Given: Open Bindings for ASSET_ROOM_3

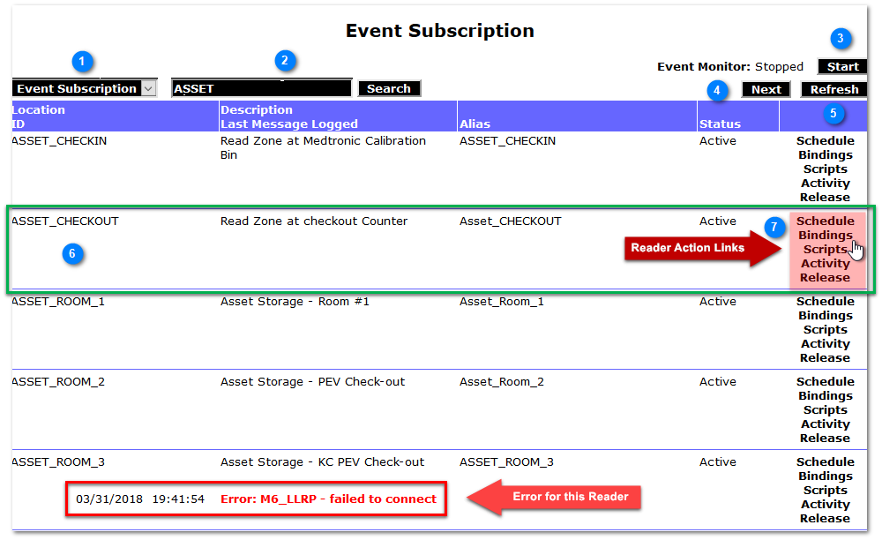Looking at the screenshot, I should coord(826,476).
